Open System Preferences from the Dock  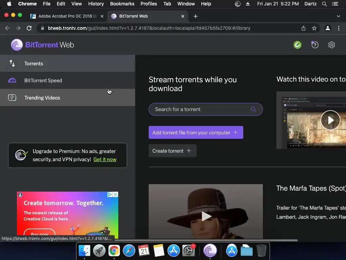pyautogui.click(x=188, y=251)
